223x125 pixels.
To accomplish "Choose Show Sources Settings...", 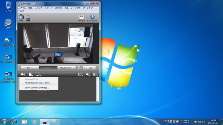I will (39, 88).
